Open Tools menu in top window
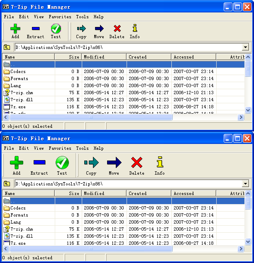Screen dimensions: 254x263 pos(82,17)
